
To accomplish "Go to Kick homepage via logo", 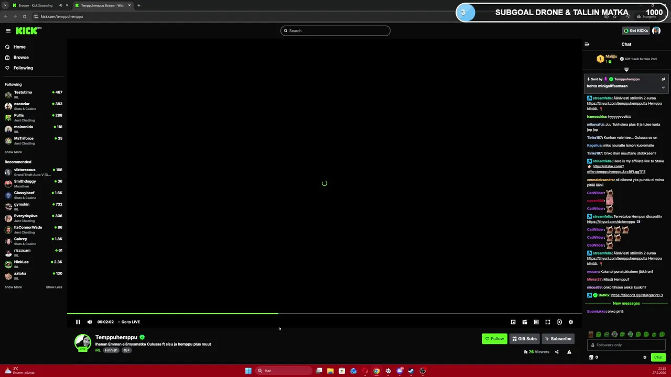I will (28, 31).
